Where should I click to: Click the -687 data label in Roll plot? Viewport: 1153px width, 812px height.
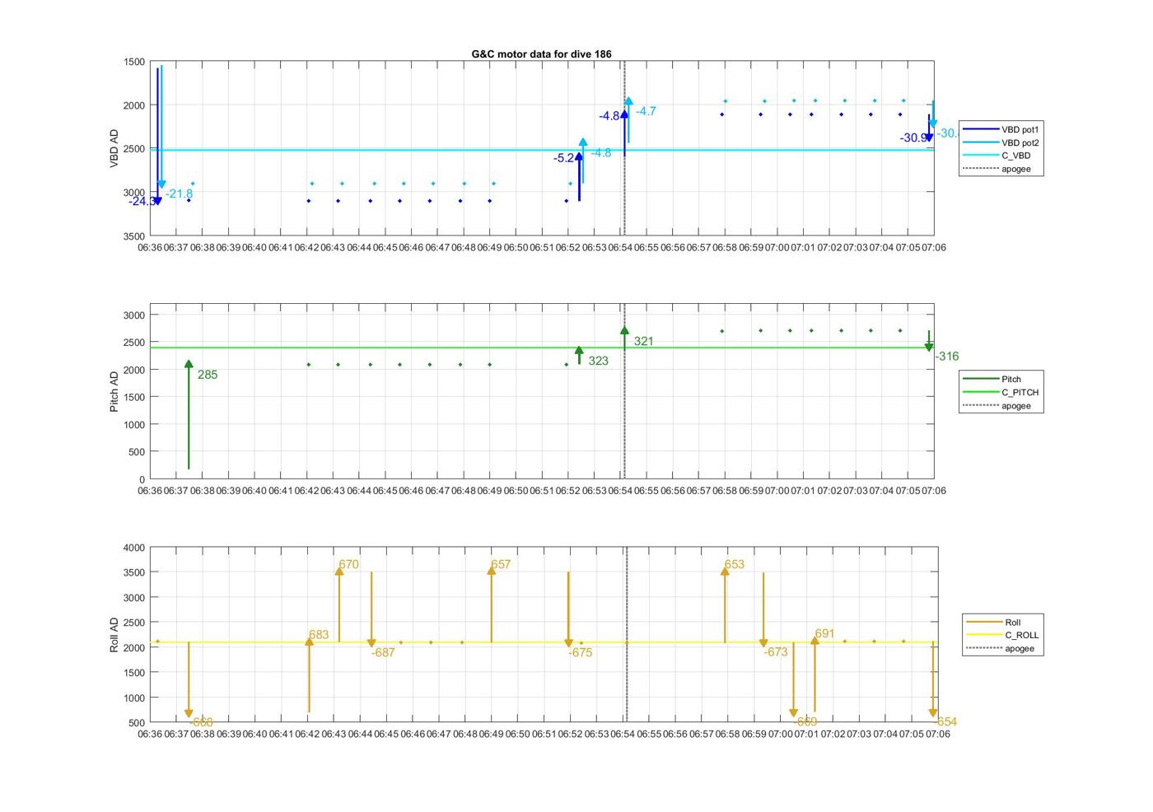(383, 653)
